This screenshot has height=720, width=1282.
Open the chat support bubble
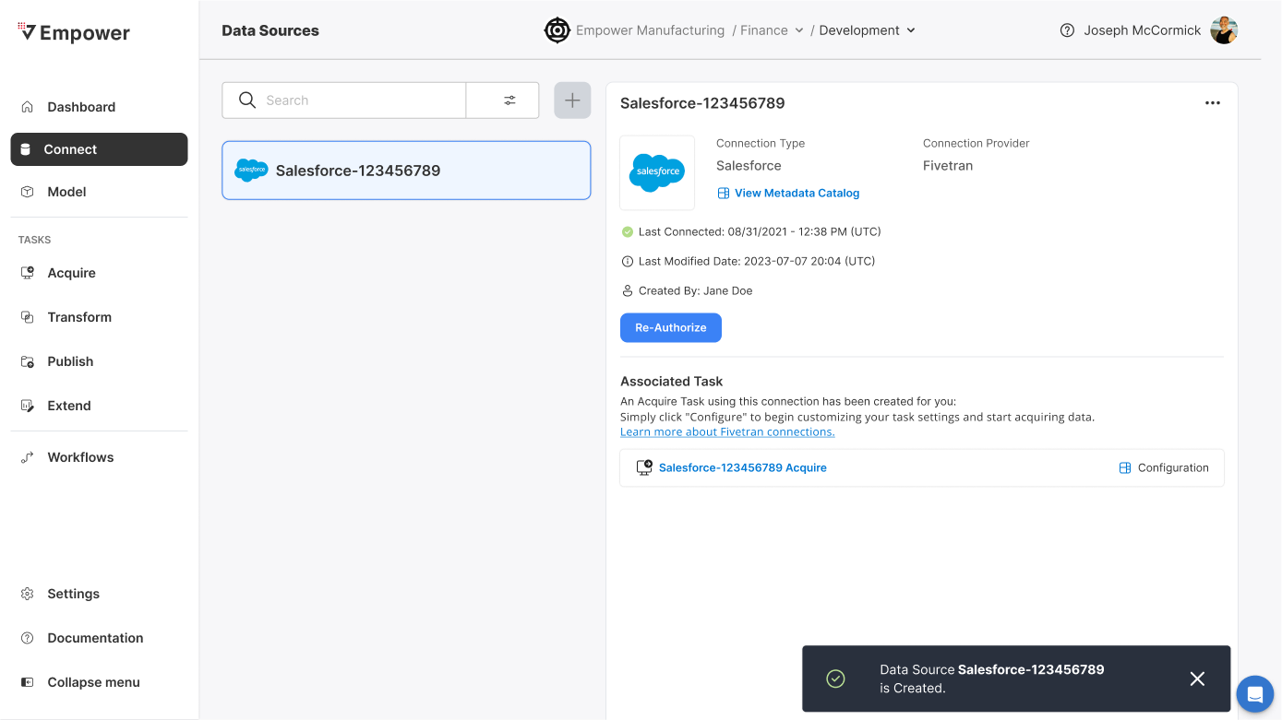tap(1254, 693)
